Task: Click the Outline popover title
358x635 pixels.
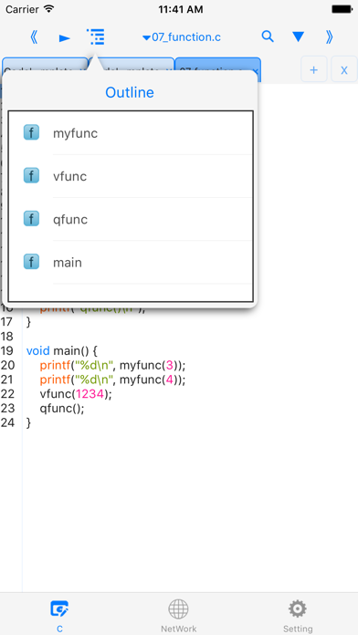Action: coord(130,92)
